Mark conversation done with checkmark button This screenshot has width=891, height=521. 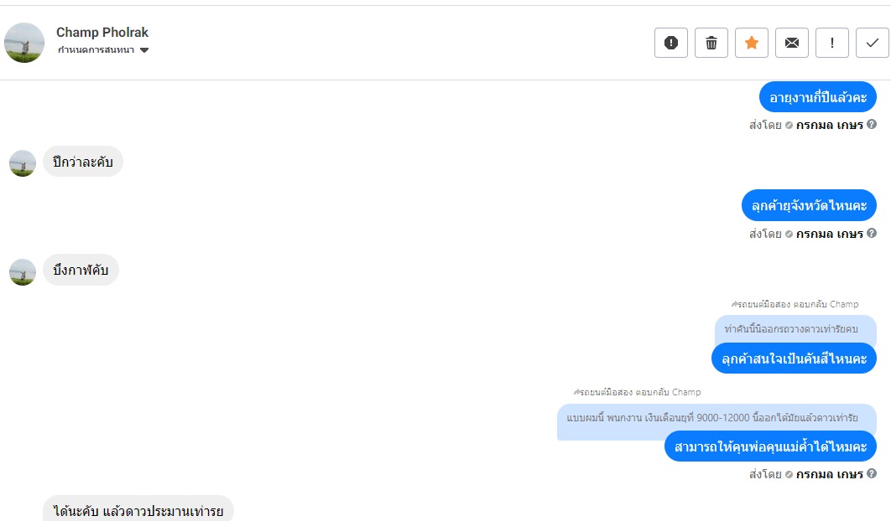tap(873, 43)
